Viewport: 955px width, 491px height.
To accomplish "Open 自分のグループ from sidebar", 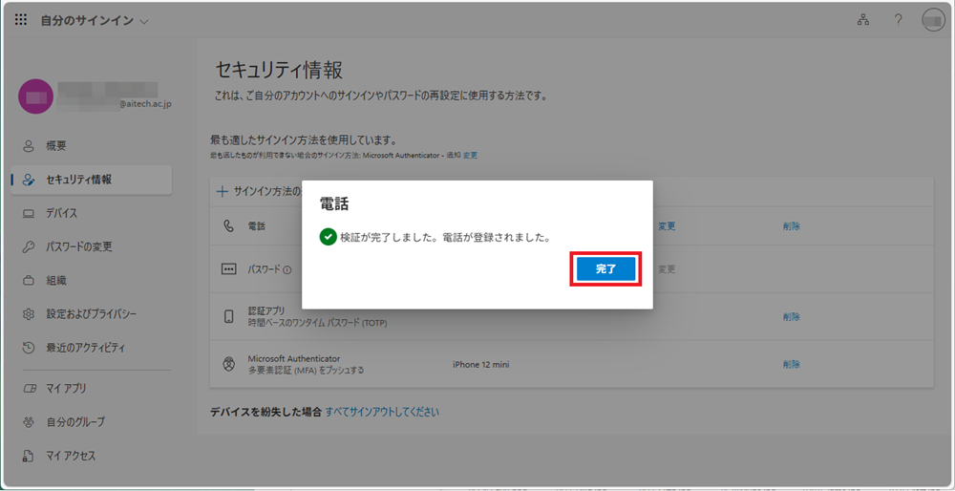I will point(75,422).
